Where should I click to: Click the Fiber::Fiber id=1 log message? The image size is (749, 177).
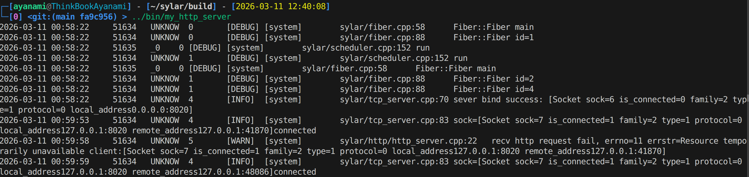(x=494, y=38)
